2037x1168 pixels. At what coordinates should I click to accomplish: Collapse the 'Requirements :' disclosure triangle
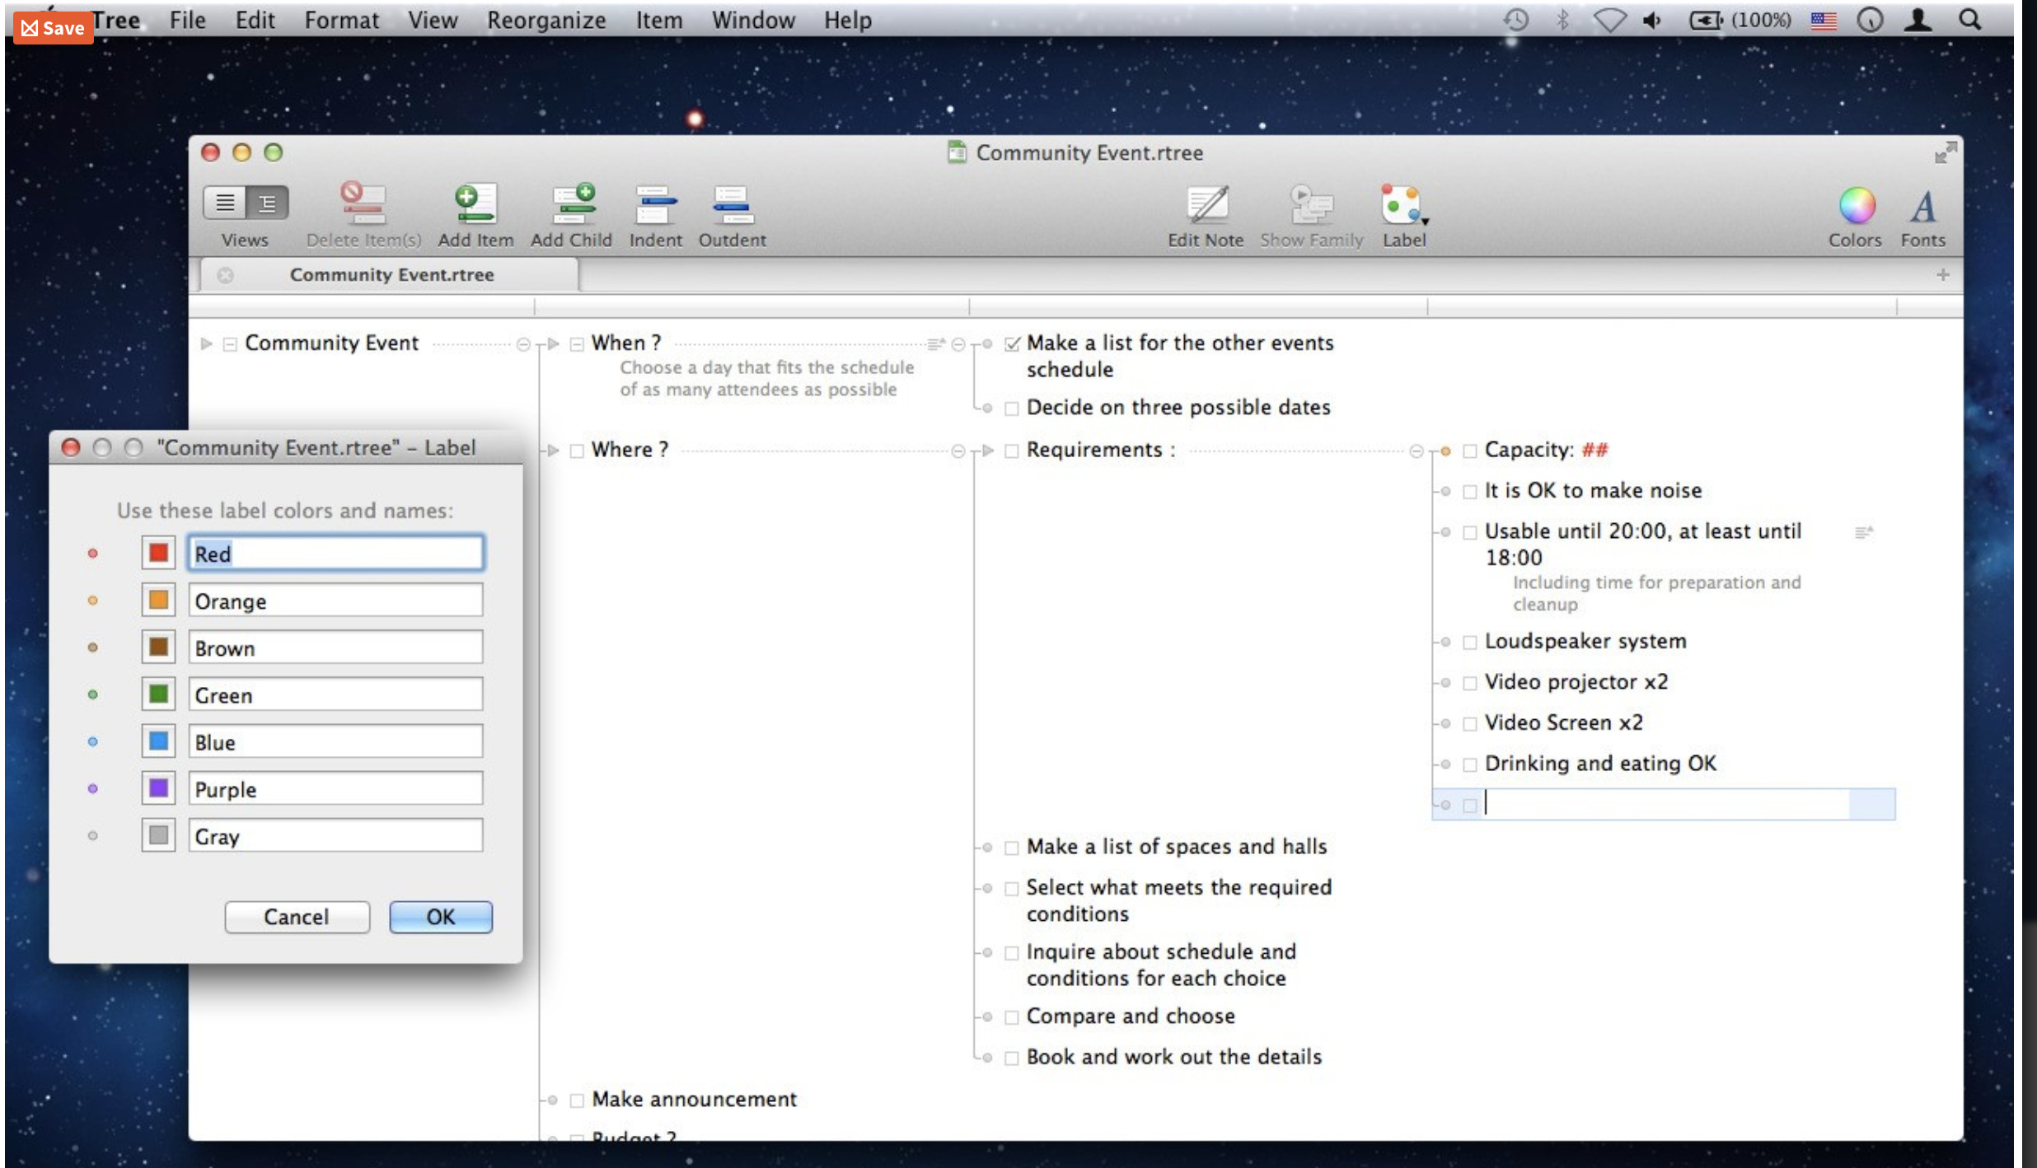(x=988, y=451)
